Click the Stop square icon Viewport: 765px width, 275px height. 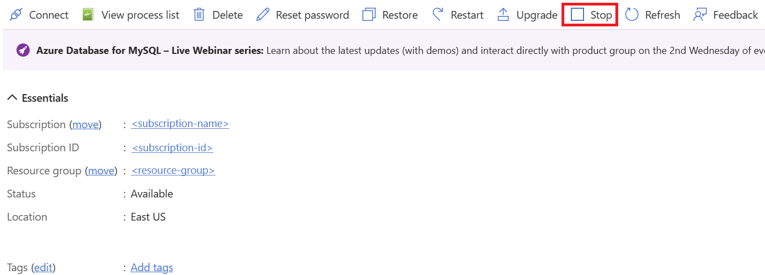577,15
